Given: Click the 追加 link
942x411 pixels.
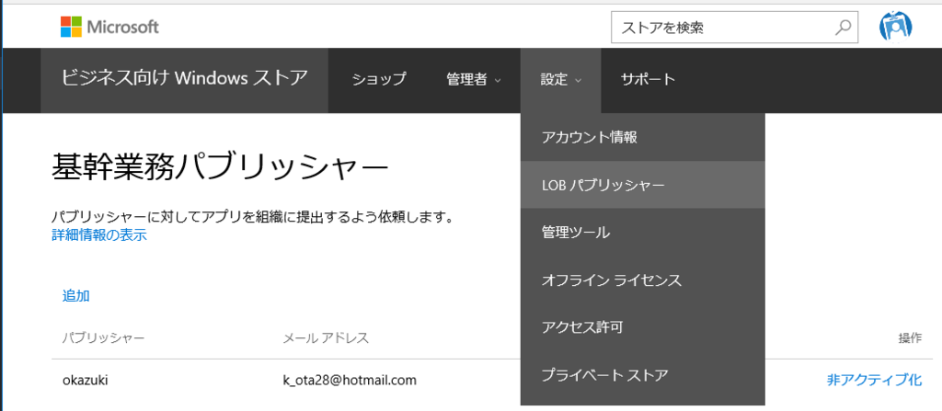Looking at the screenshot, I should 76,296.
